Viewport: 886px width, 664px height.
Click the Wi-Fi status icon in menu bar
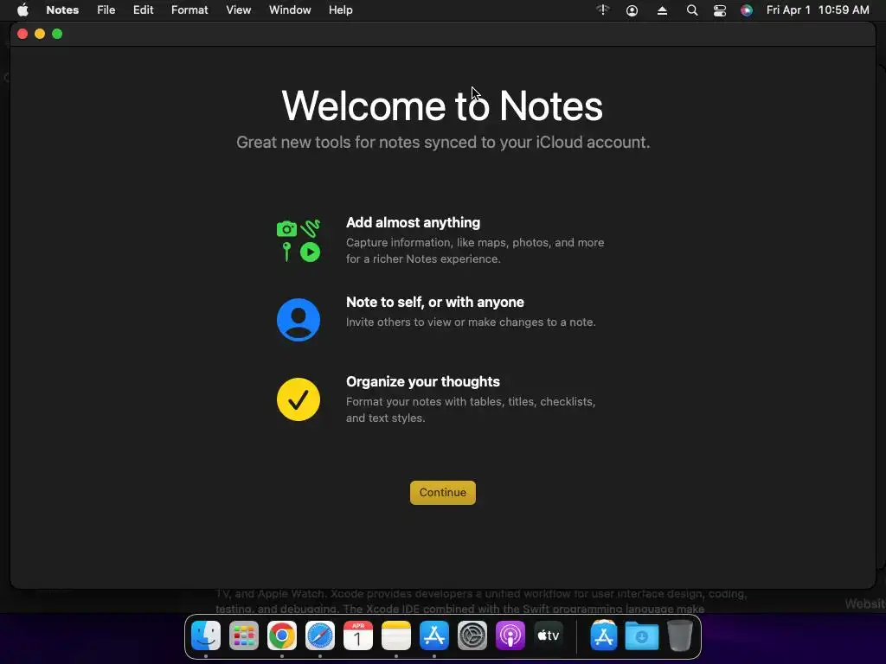pos(603,10)
